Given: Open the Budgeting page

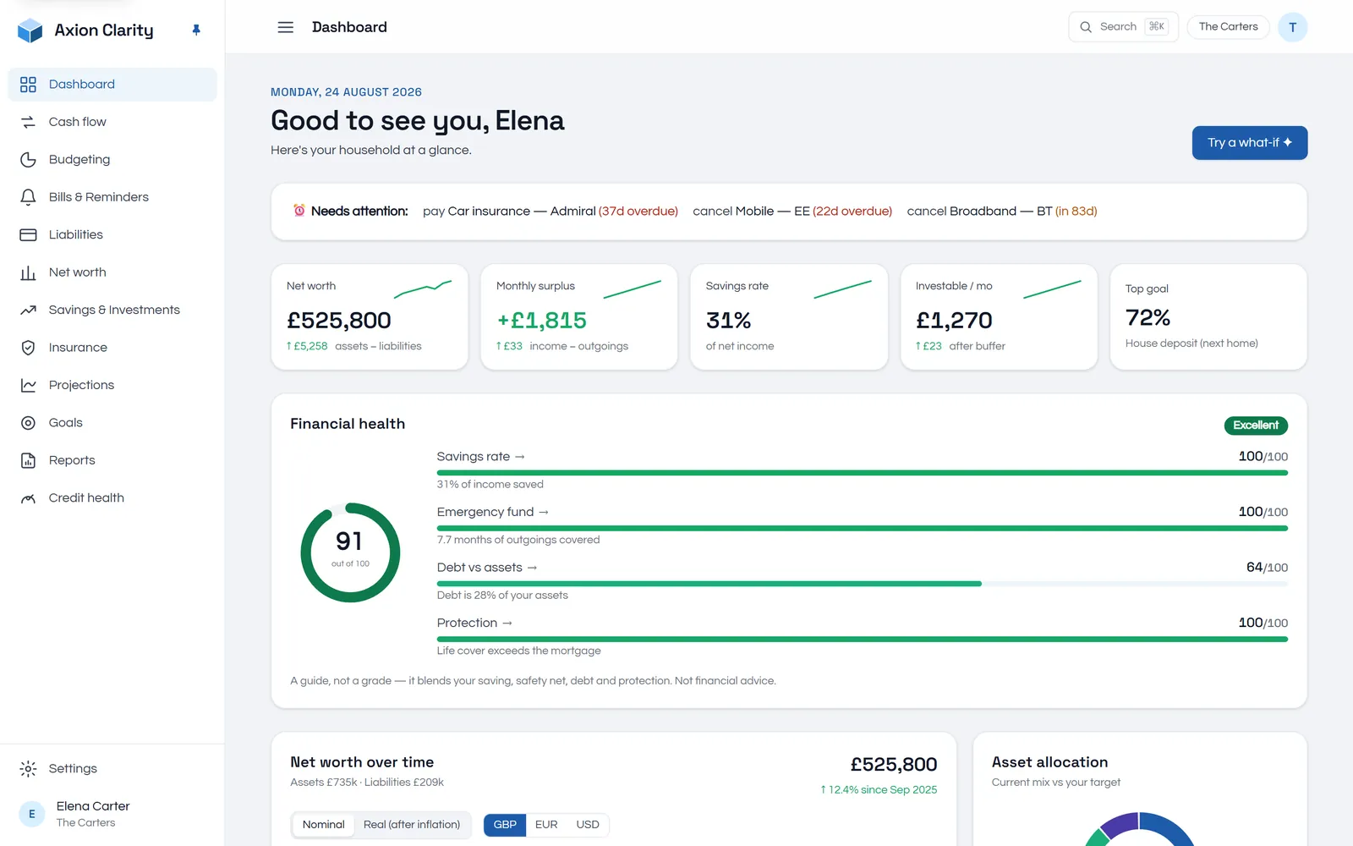Looking at the screenshot, I should [x=112, y=160].
